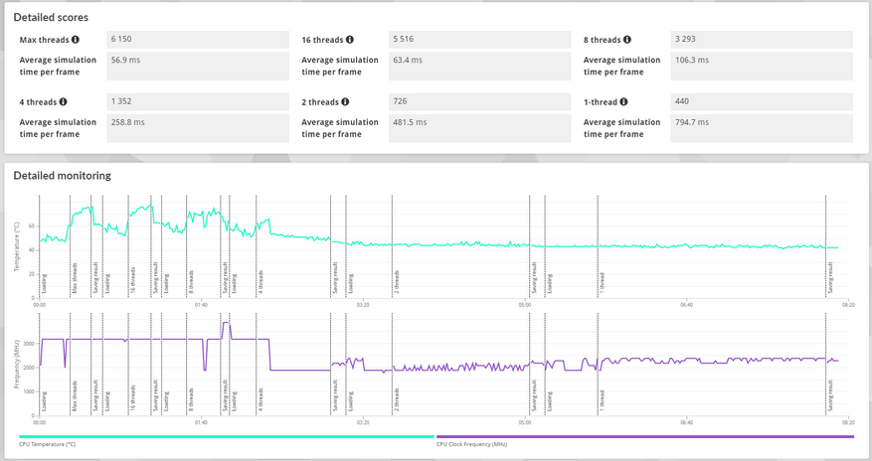
Task: Click the info icon beside Max threads
Action: pos(76,40)
